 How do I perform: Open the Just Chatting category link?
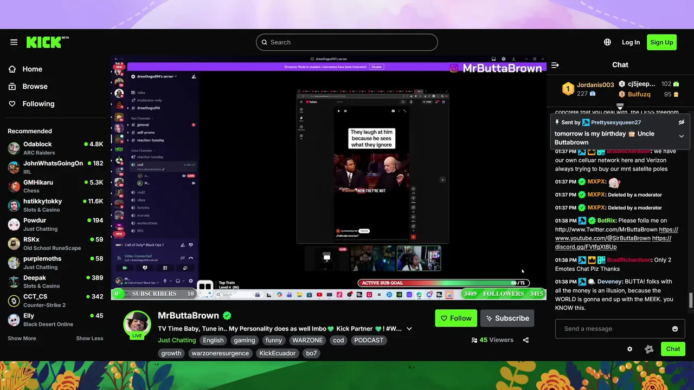176,340
